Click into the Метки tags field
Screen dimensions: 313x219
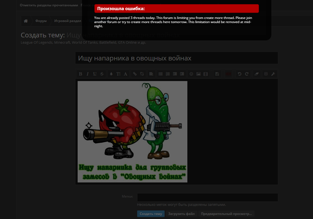coord(208,197)
